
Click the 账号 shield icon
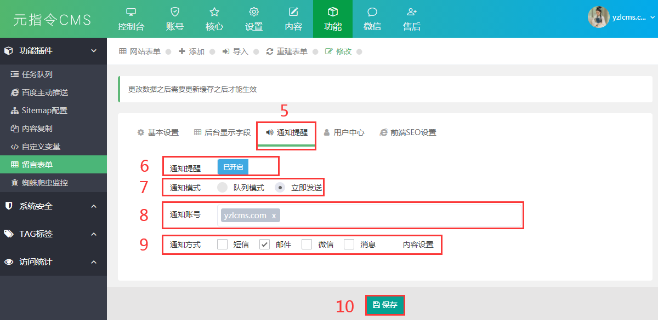(x=175, y=12)
